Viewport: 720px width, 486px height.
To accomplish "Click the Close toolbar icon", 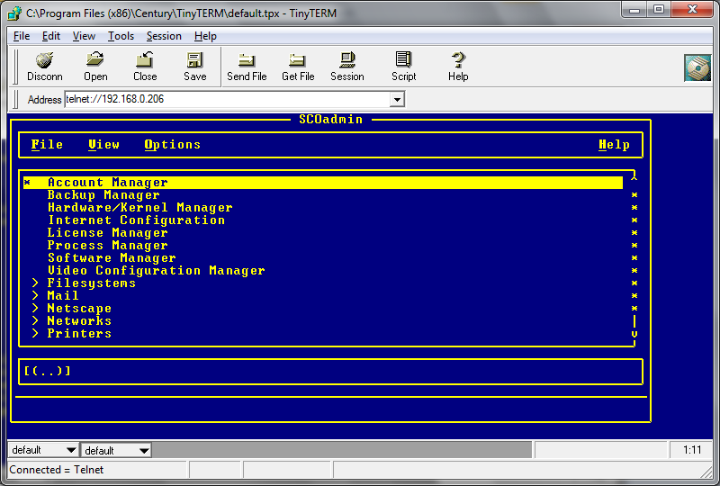I will pyautogui.click(x=145, y=59).
